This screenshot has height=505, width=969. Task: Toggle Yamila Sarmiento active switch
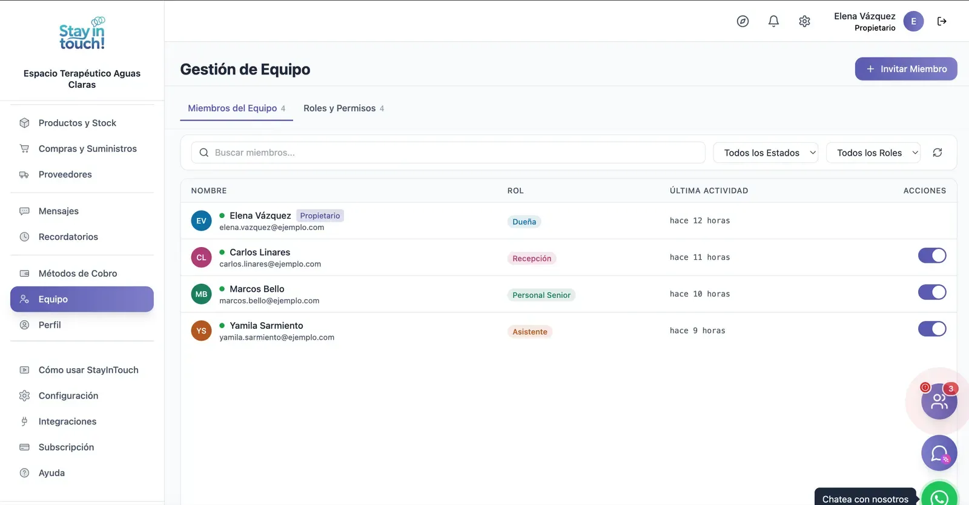click(932, 329)
